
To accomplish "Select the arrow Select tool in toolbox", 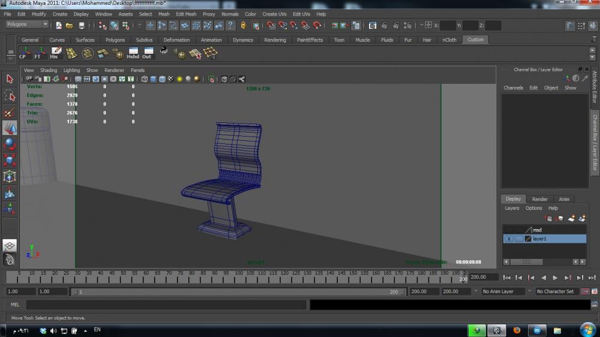I will pos(10,79).
